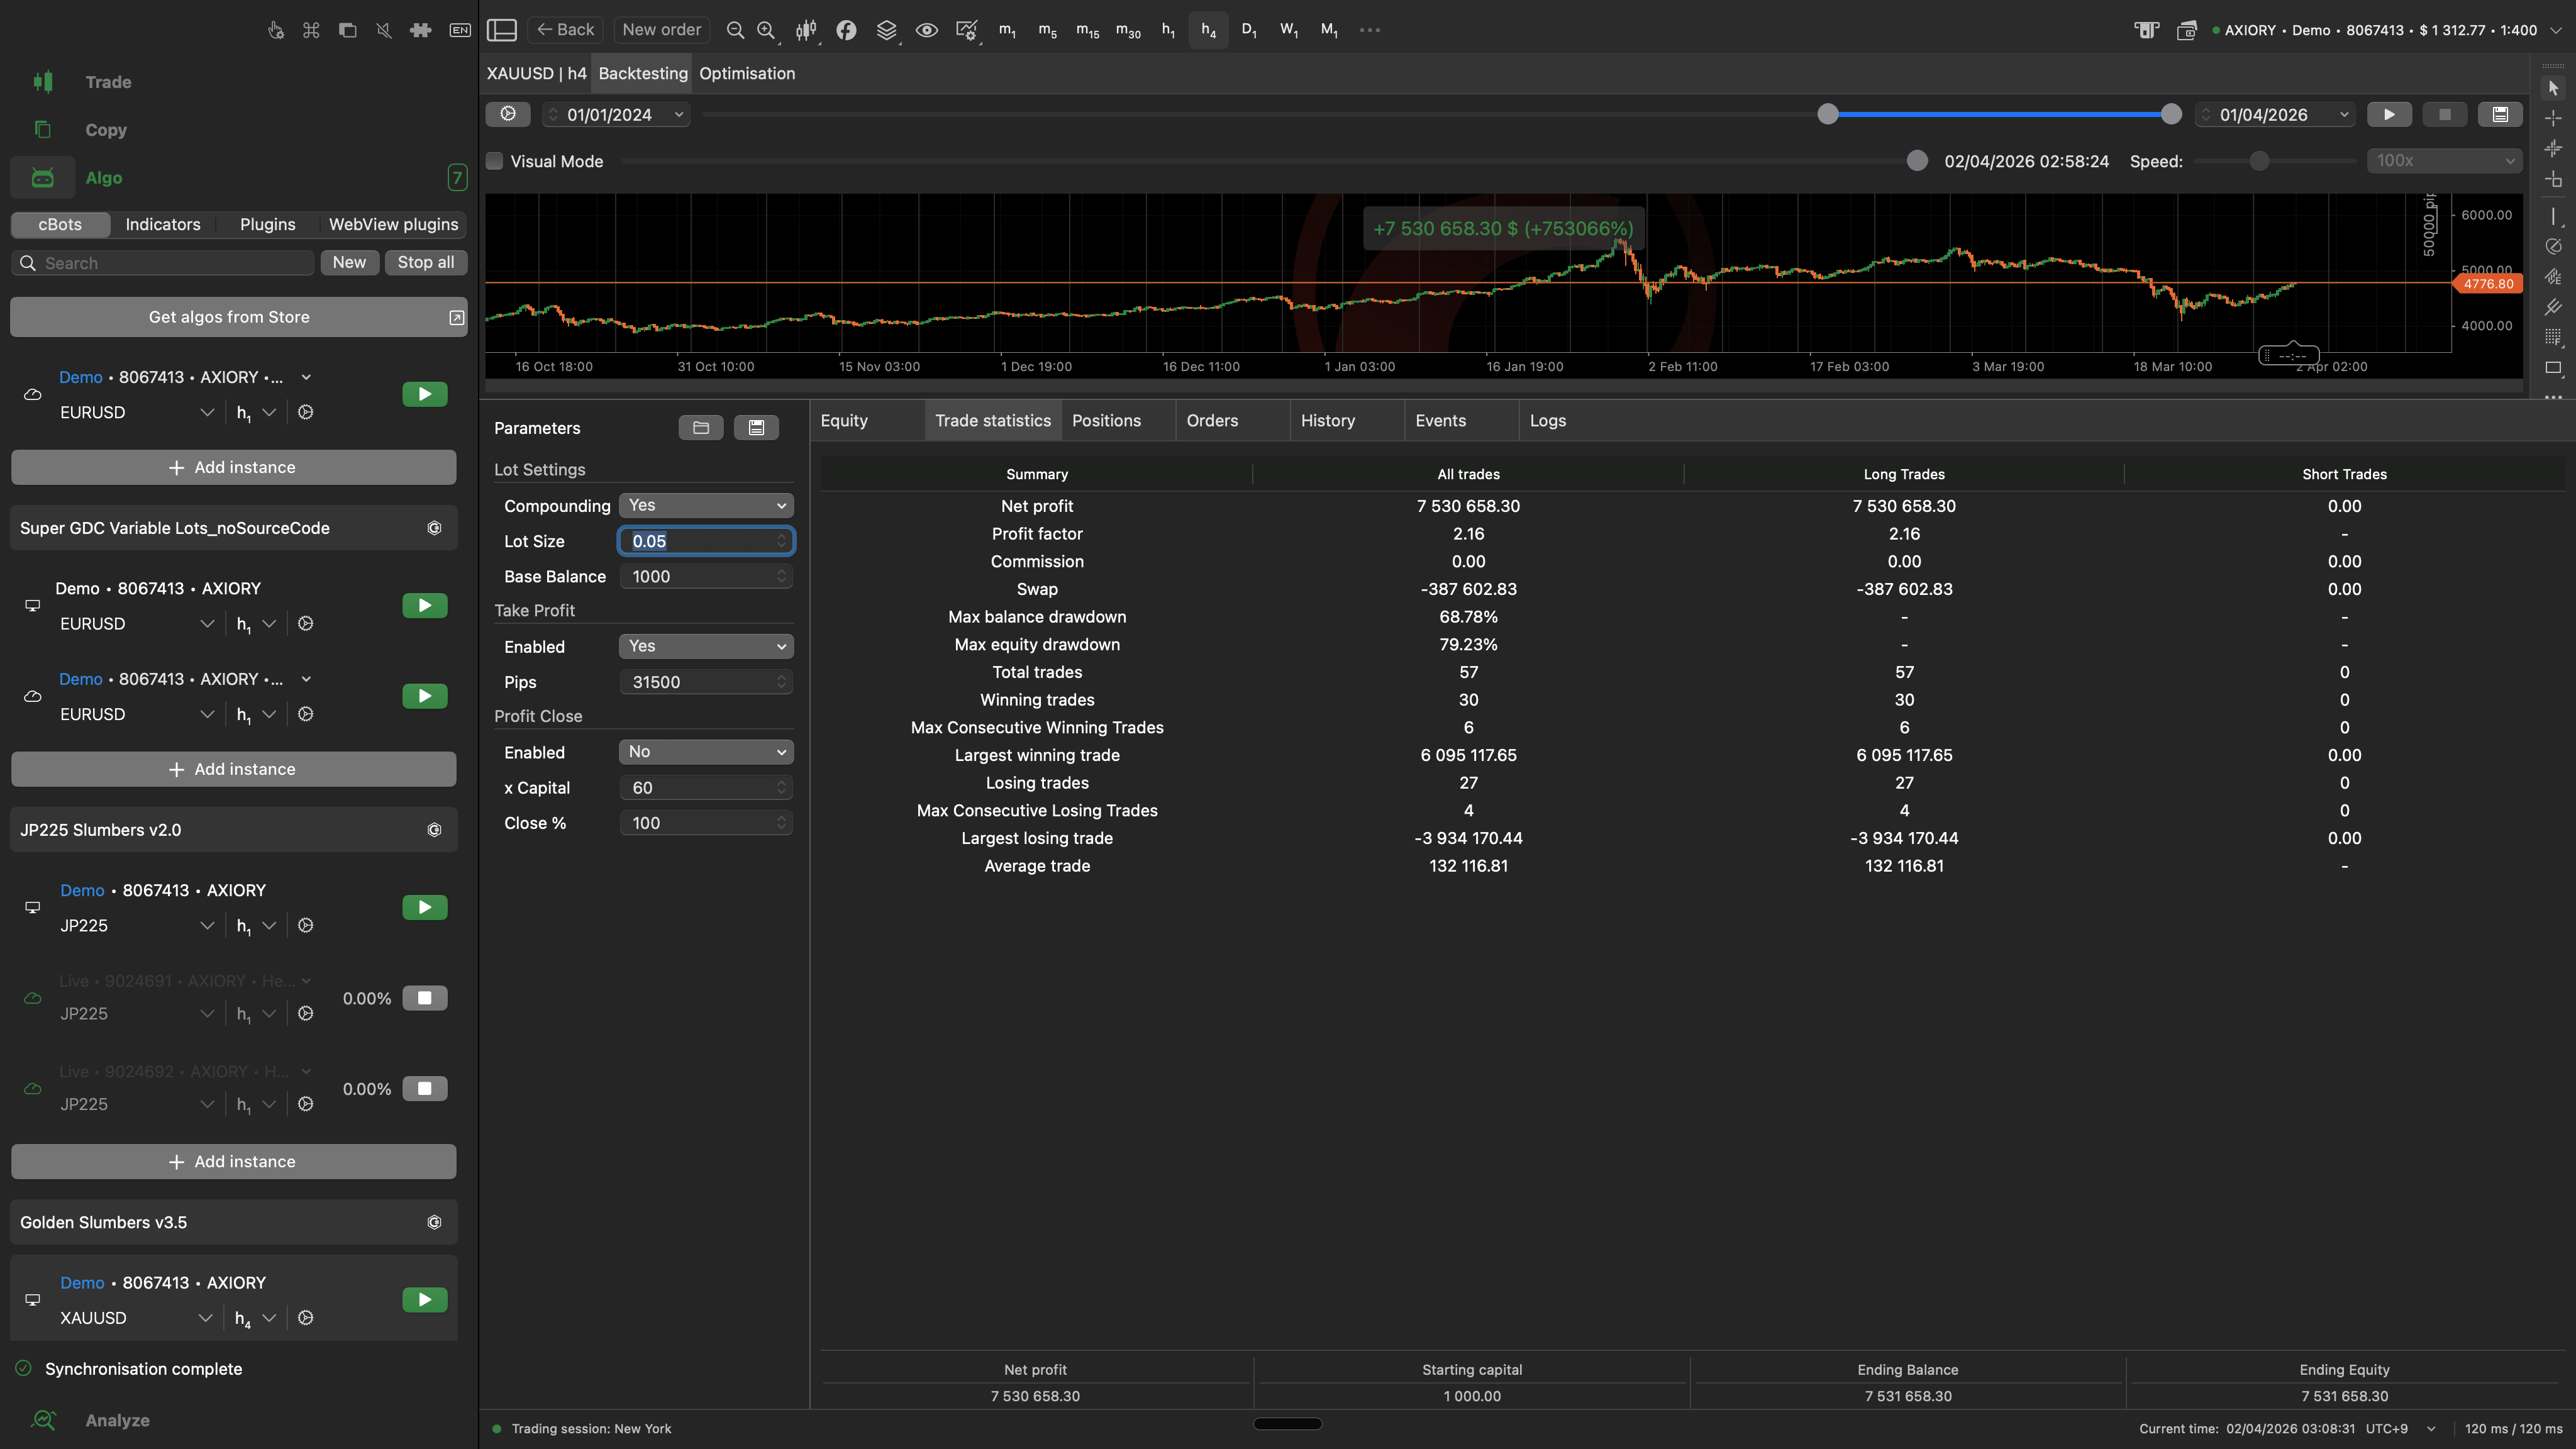2576x1449 pixels.
Task: Click the layers stack toolbar icon
Action: (x=886, y=30)
